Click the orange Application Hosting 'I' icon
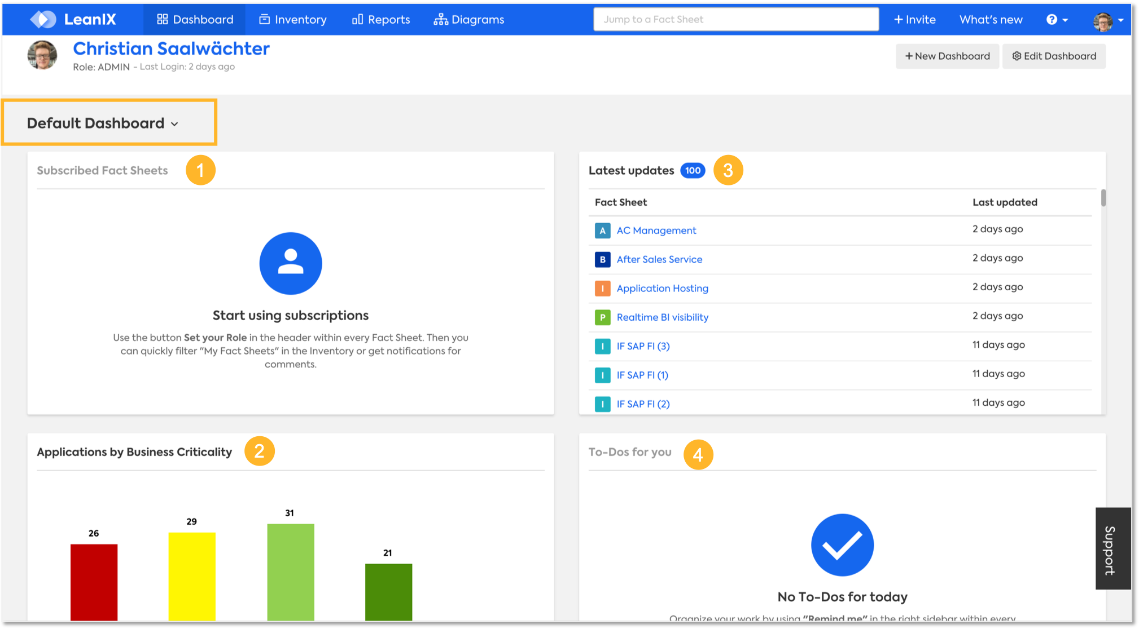This screenshot has height=629, width=1139. [602, 289]
